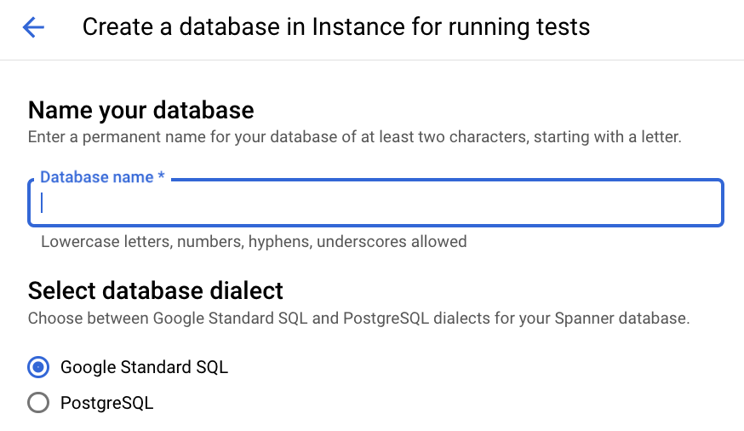Go back using the blue arrow icon
Screen dimensions: 744x431
pyautogui.click(x=33, y=27)
